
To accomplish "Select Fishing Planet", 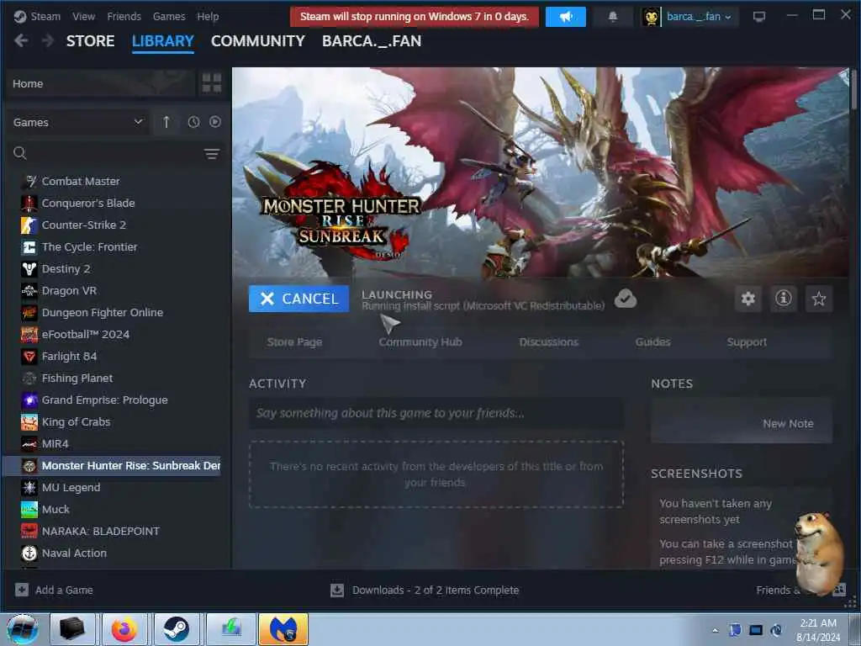I will pos(77,379).
